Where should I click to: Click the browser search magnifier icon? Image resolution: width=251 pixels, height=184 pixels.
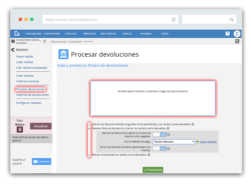coord(232,19)
